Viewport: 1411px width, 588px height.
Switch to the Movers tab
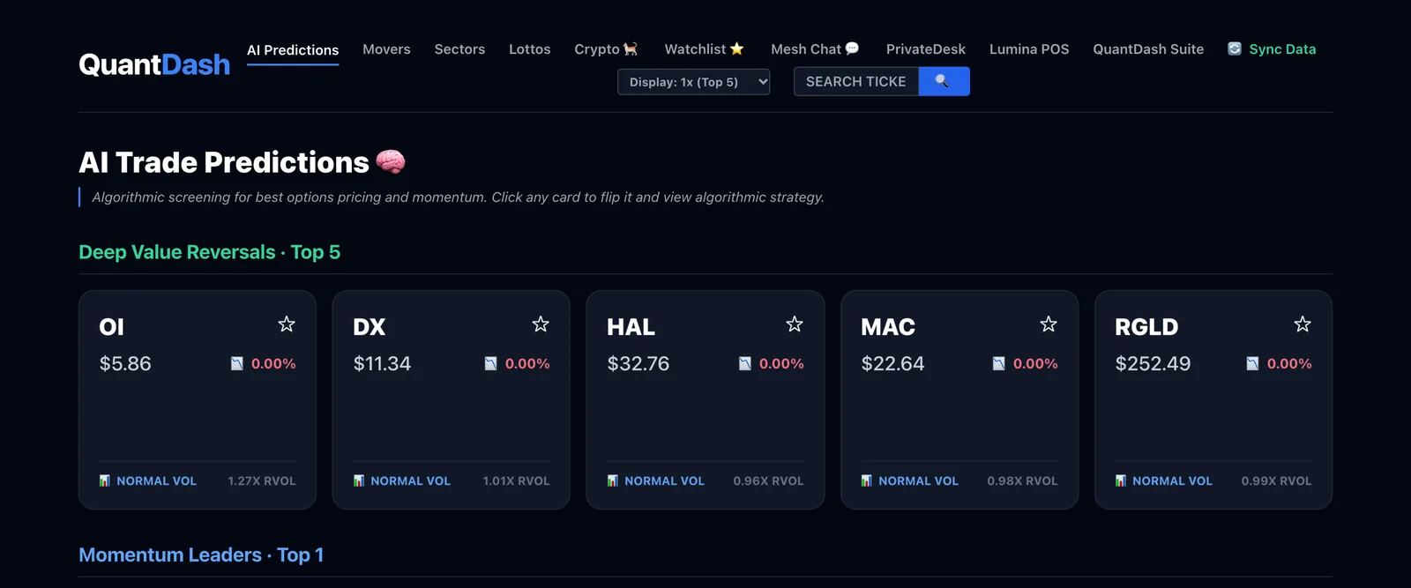coord(386,49)
